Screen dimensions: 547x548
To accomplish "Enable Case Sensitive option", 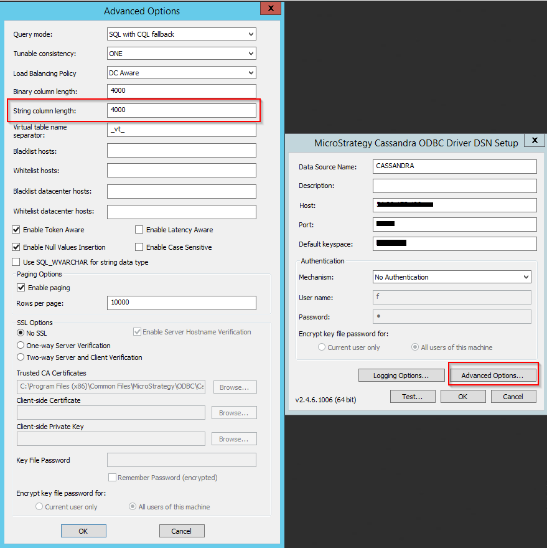I will (139, 247).
